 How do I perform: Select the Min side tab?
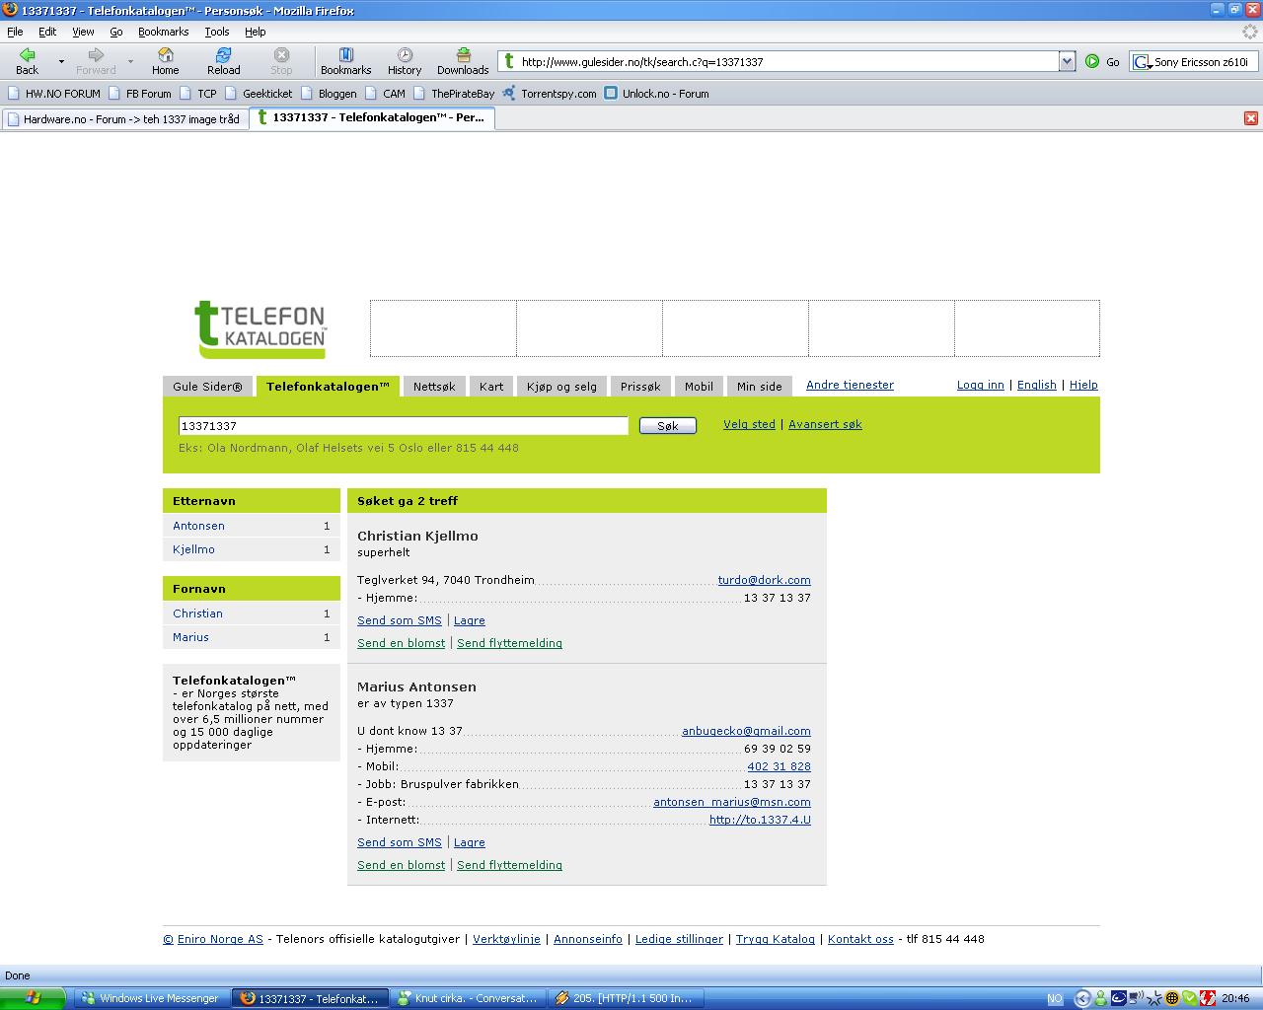pyautogui.click(x=759, y=386)
